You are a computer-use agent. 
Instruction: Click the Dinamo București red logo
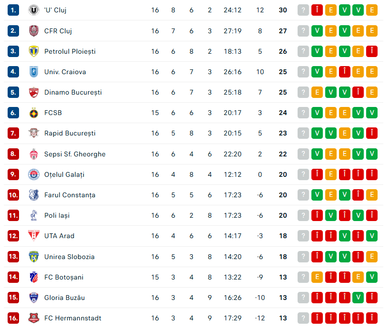tap(33, 92)
